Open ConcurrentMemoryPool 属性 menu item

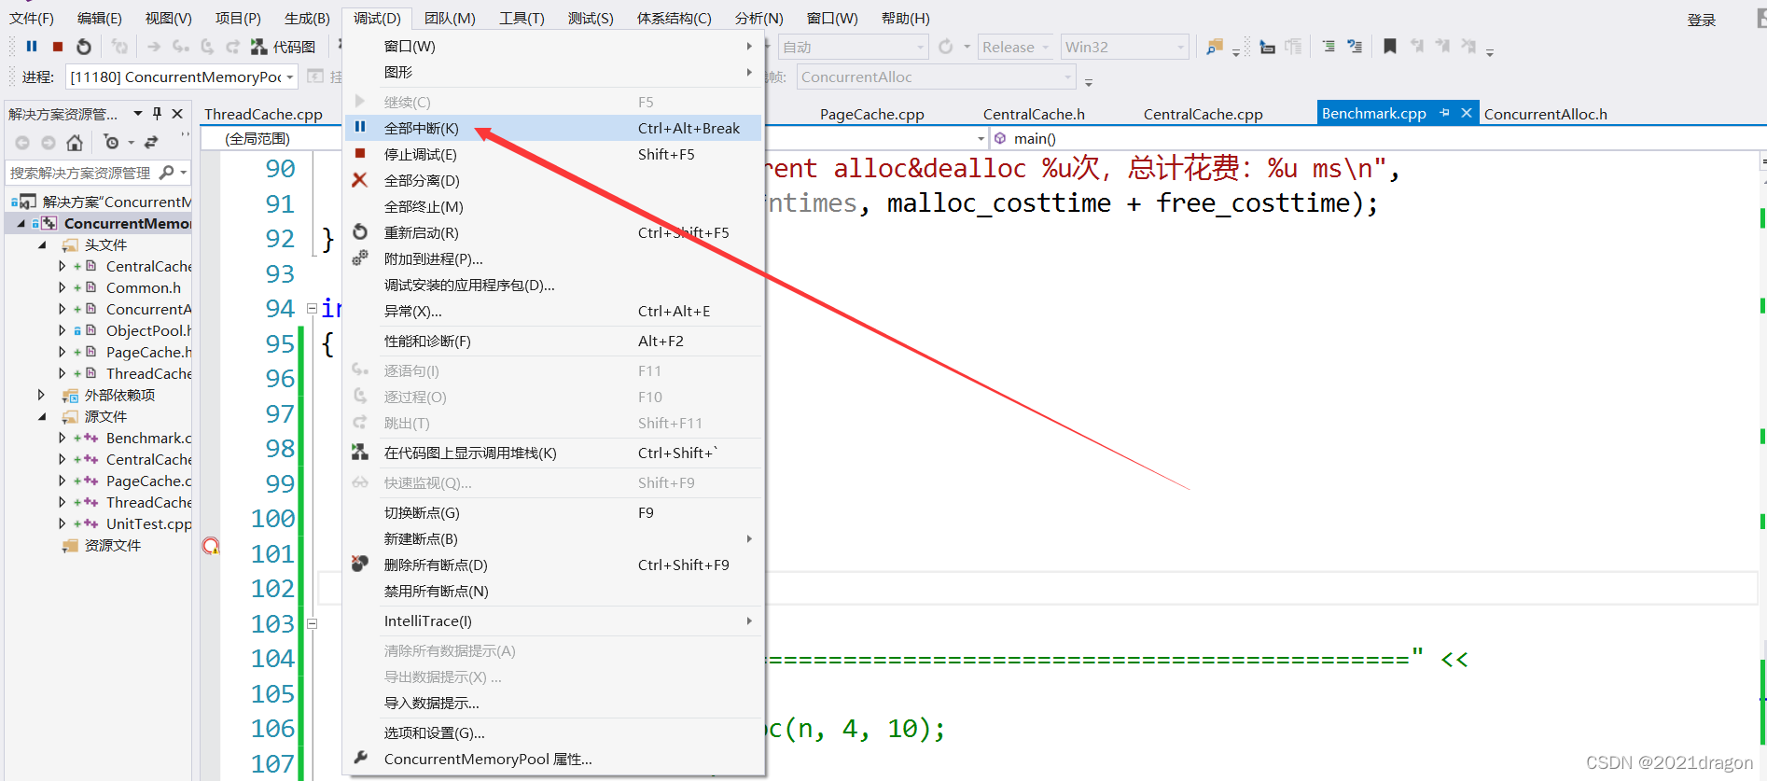(x=553, y=759)
